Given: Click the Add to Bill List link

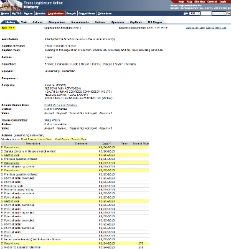Looking at the screenshot, I should pyautogui.click(x=196, y=28).
